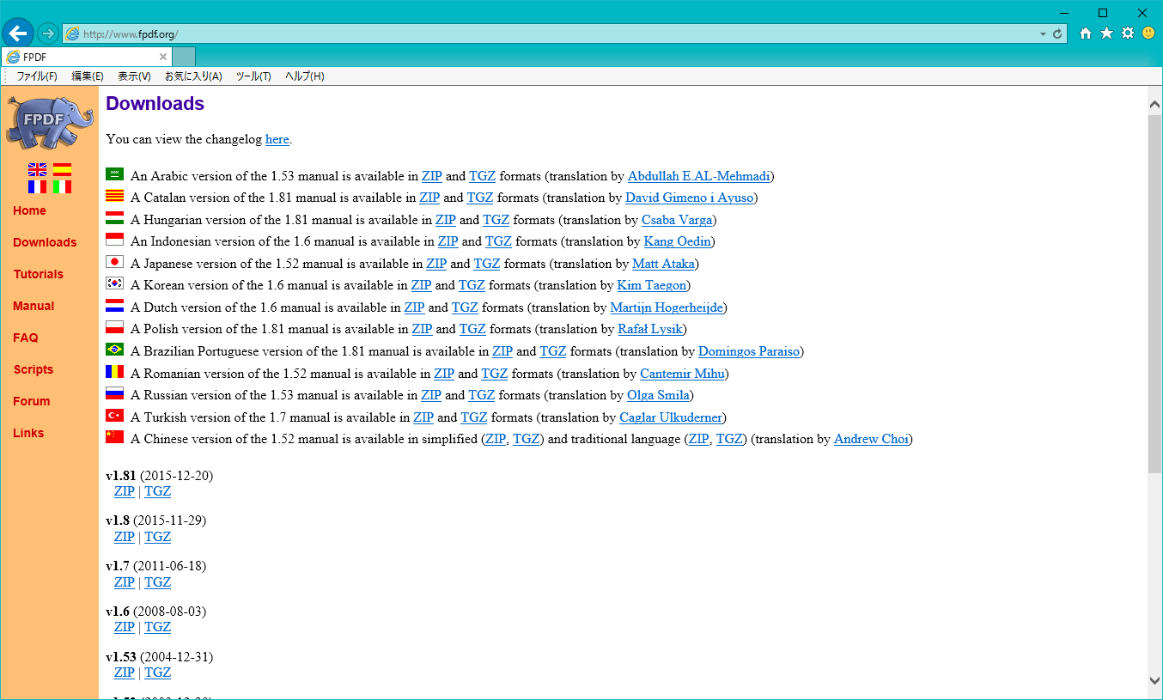Click the FPDF elephant logo
1163x700 pixels.
(x=49, y=121)
